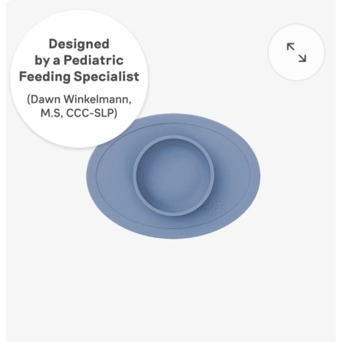
Task: Expand the product image to fullscreen
Action: point(296,53)
